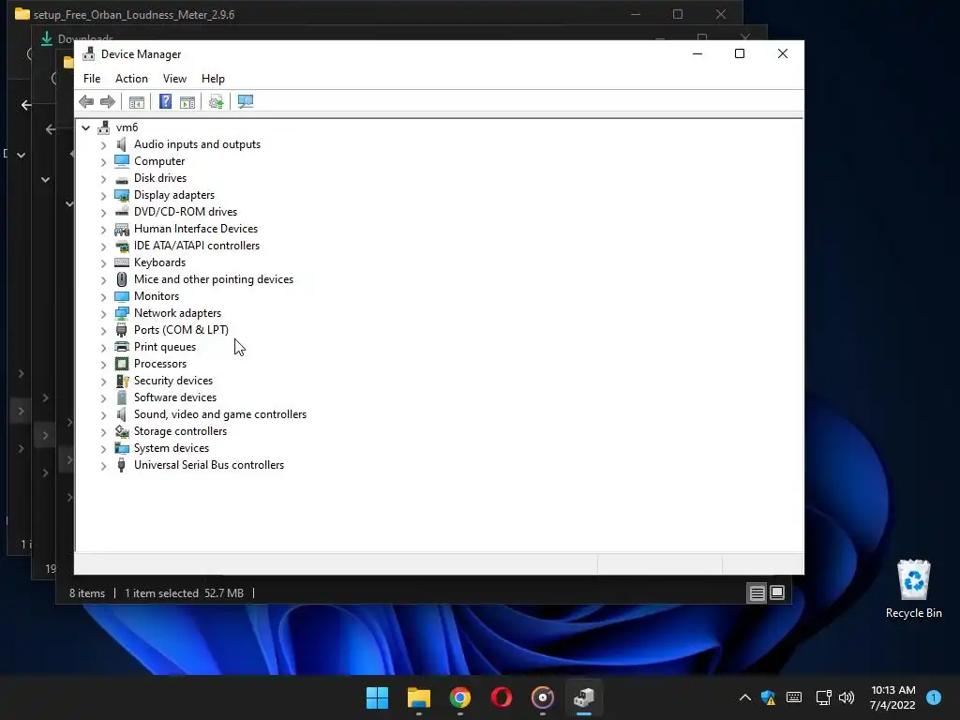Click the Windows Security tray icon
960x720 pixels.
pyautogui.click(x=769, y=697)
